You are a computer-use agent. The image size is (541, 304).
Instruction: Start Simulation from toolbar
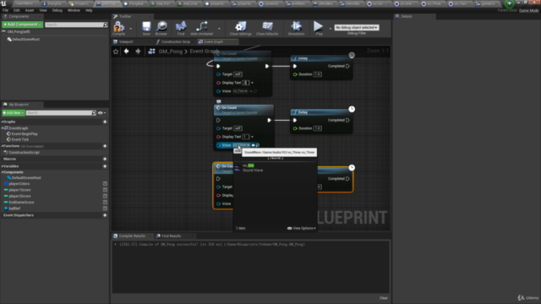296,28
